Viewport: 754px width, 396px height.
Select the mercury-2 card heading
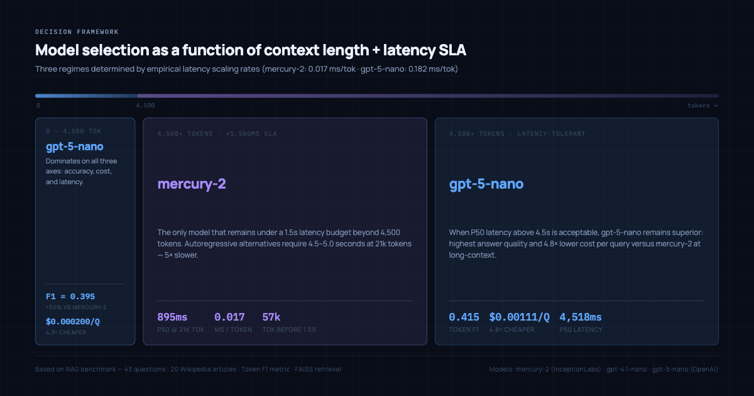[x=191, y=184]
